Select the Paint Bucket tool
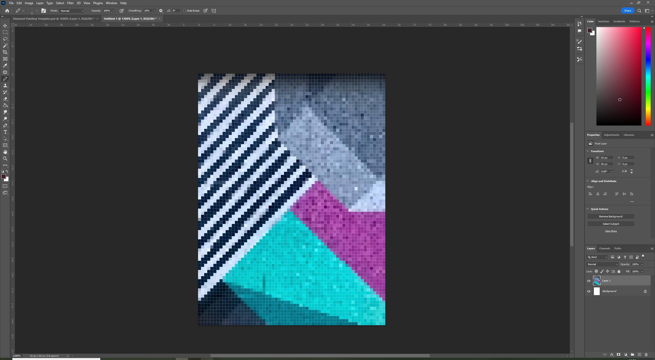655x360 pixels. click(x=5, y=106)
